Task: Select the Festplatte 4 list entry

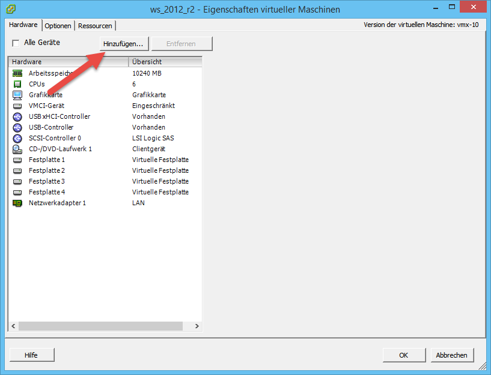Action: coord(47,192)
